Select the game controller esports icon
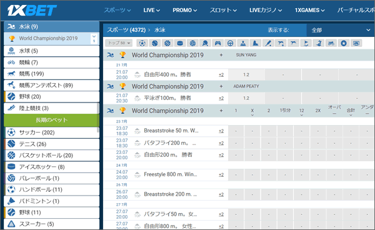Screen dimensions: 375x230 [x=217, y=43]
